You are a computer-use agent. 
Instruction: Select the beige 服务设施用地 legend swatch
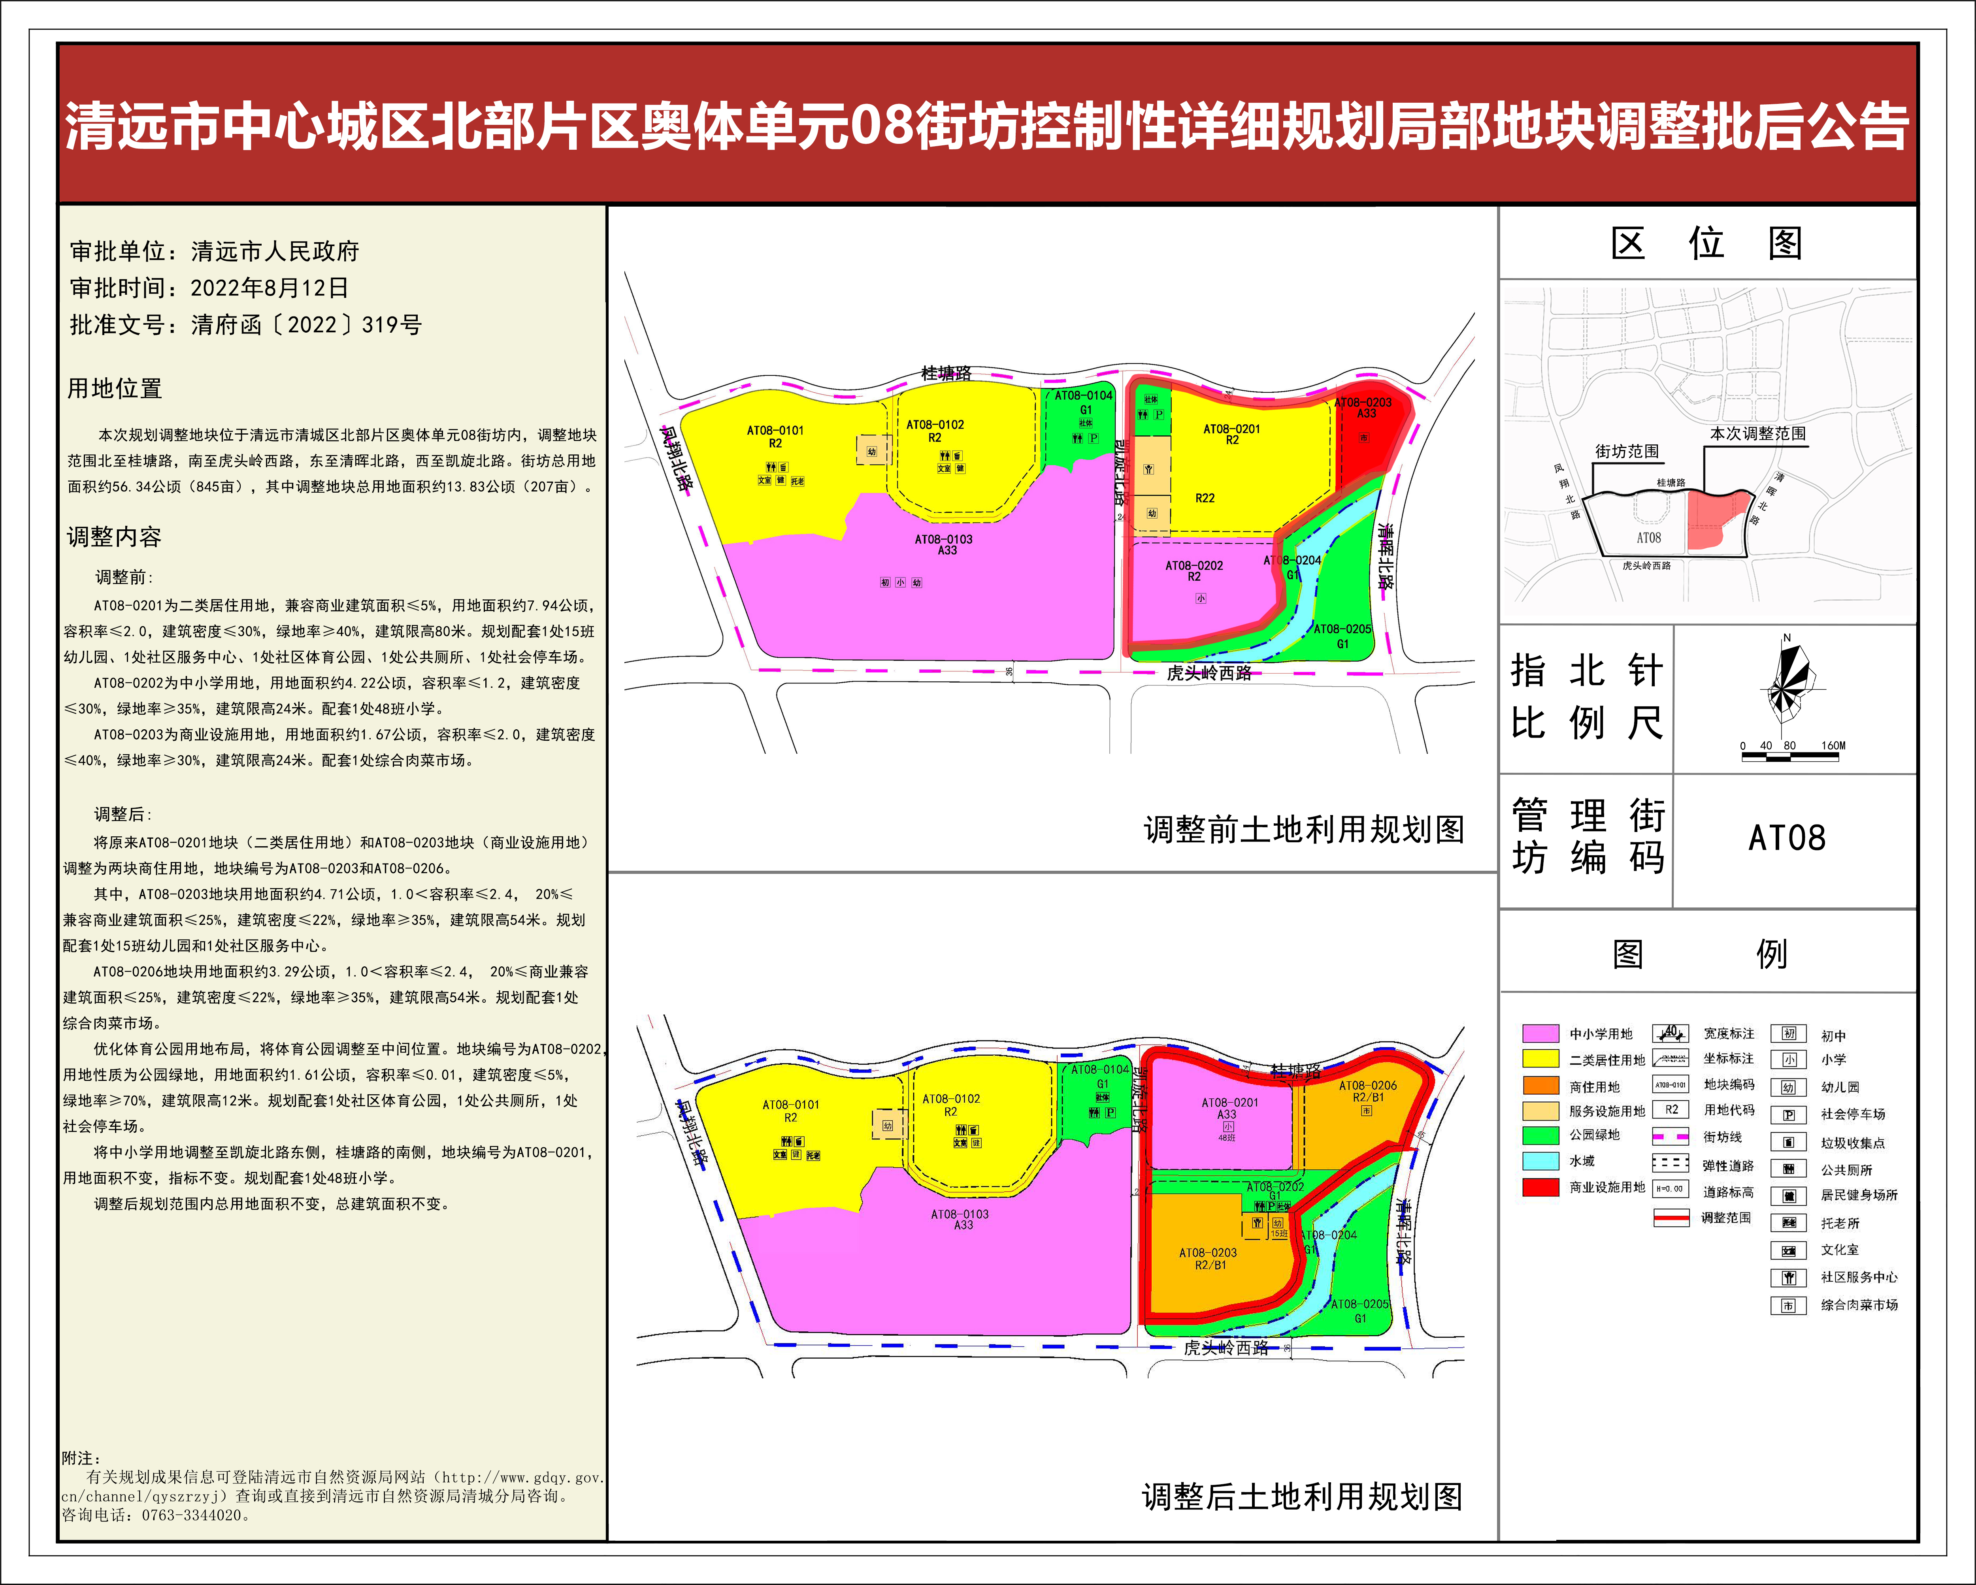point(1540,1111)
